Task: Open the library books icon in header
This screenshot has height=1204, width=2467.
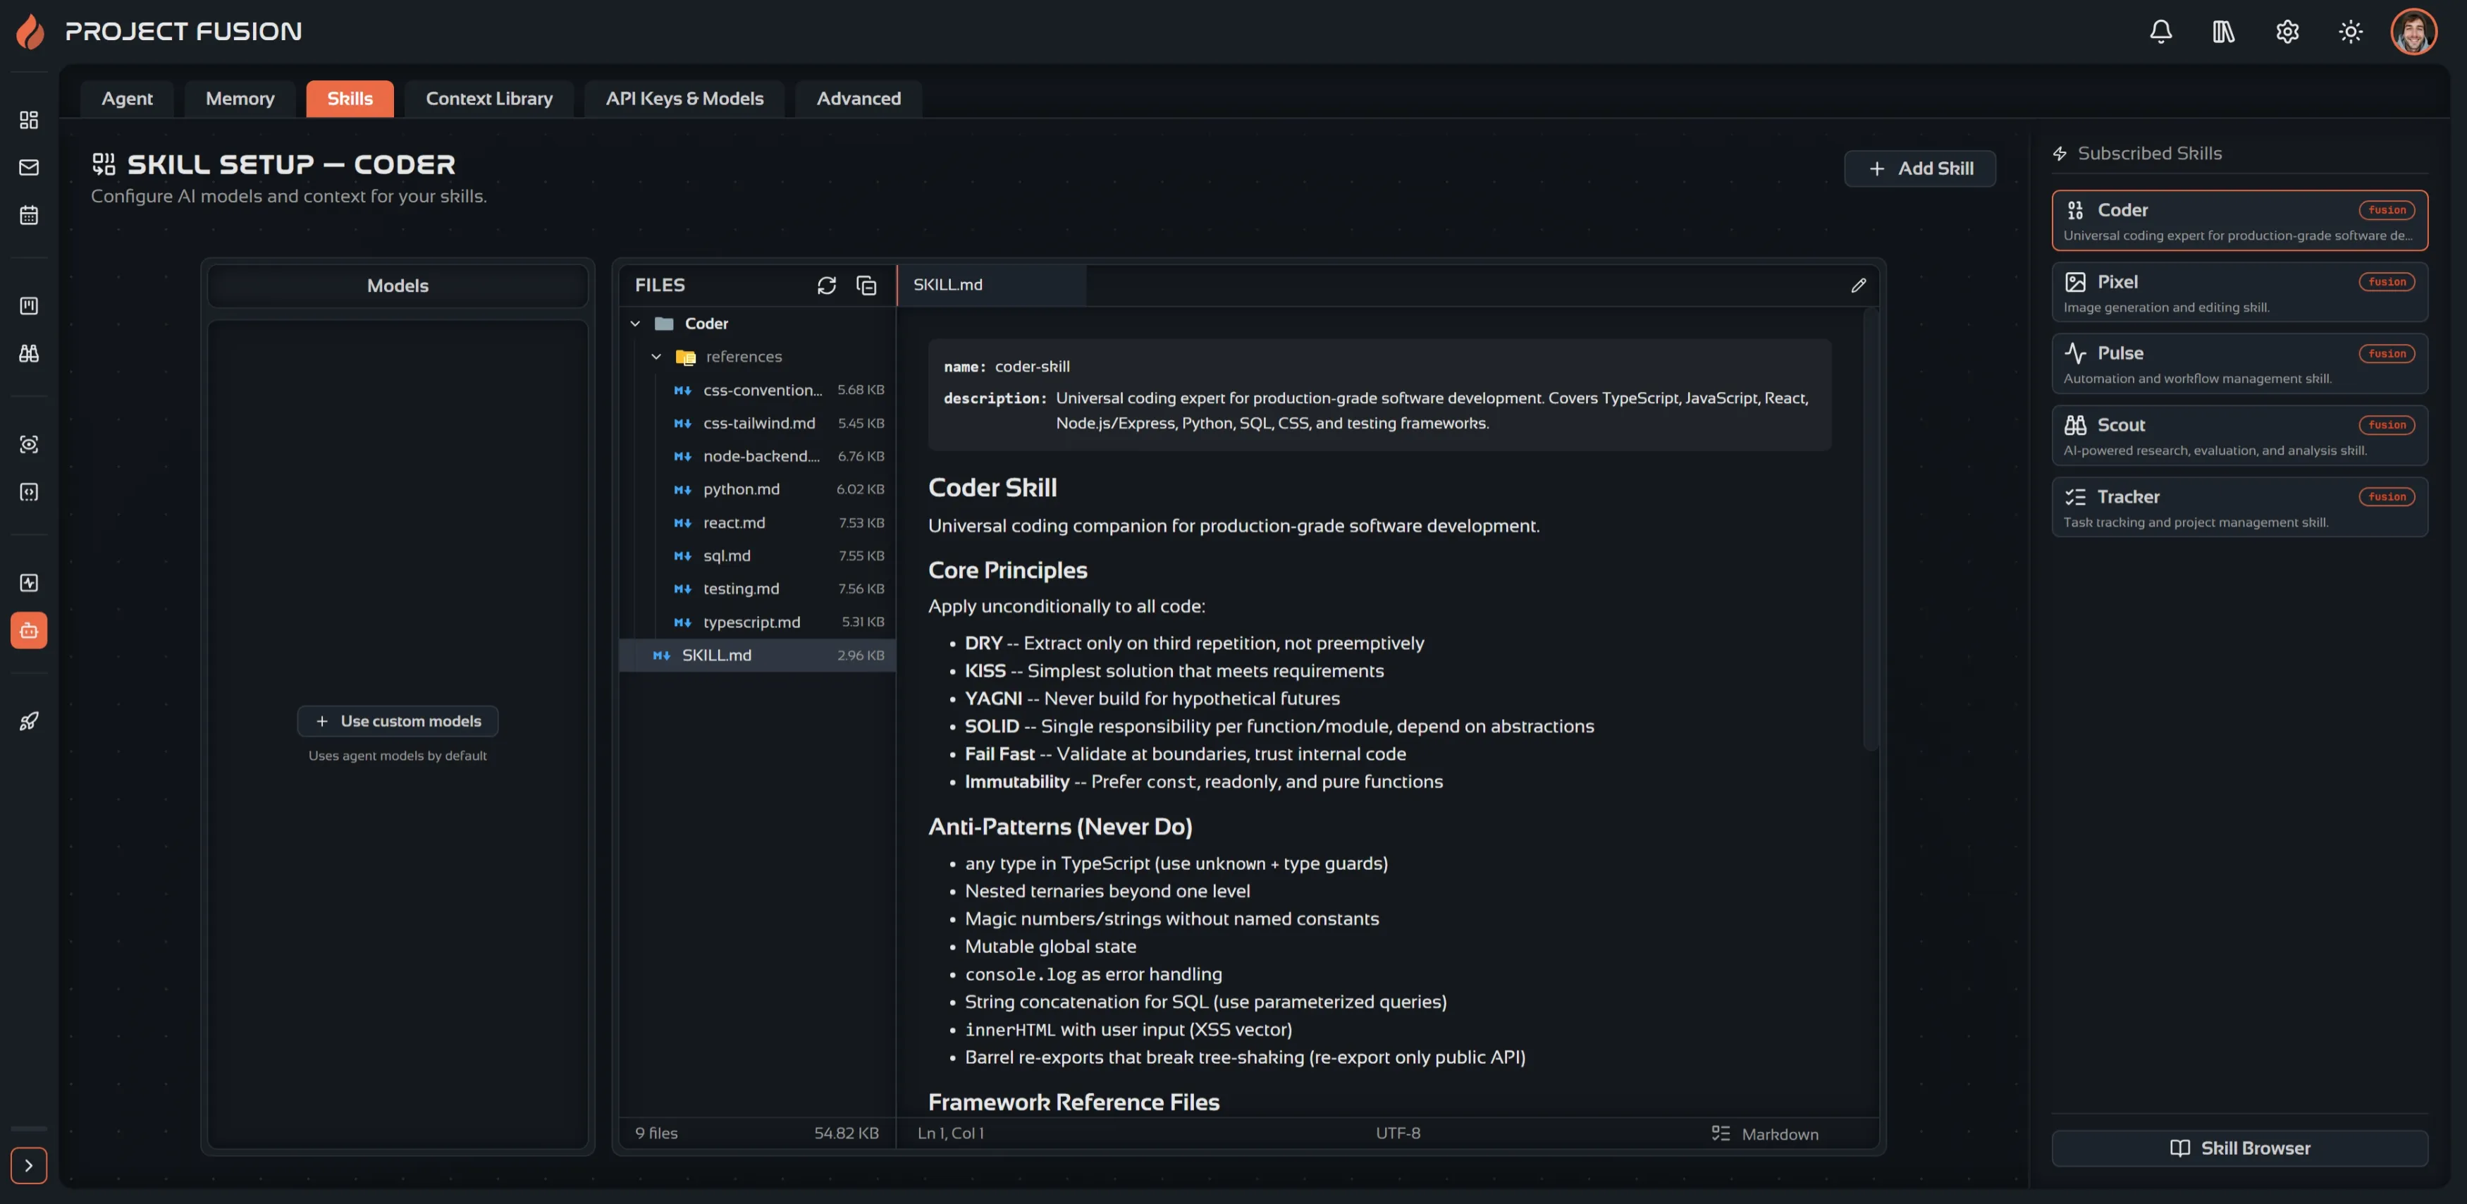Action: (2223, 32)
